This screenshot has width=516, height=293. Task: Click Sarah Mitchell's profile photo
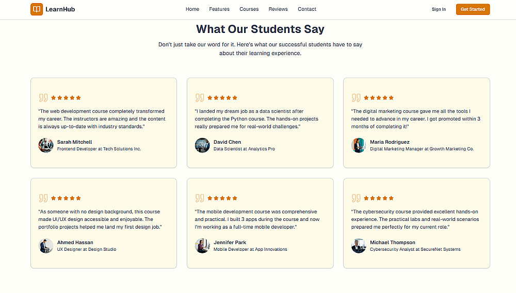46,145
